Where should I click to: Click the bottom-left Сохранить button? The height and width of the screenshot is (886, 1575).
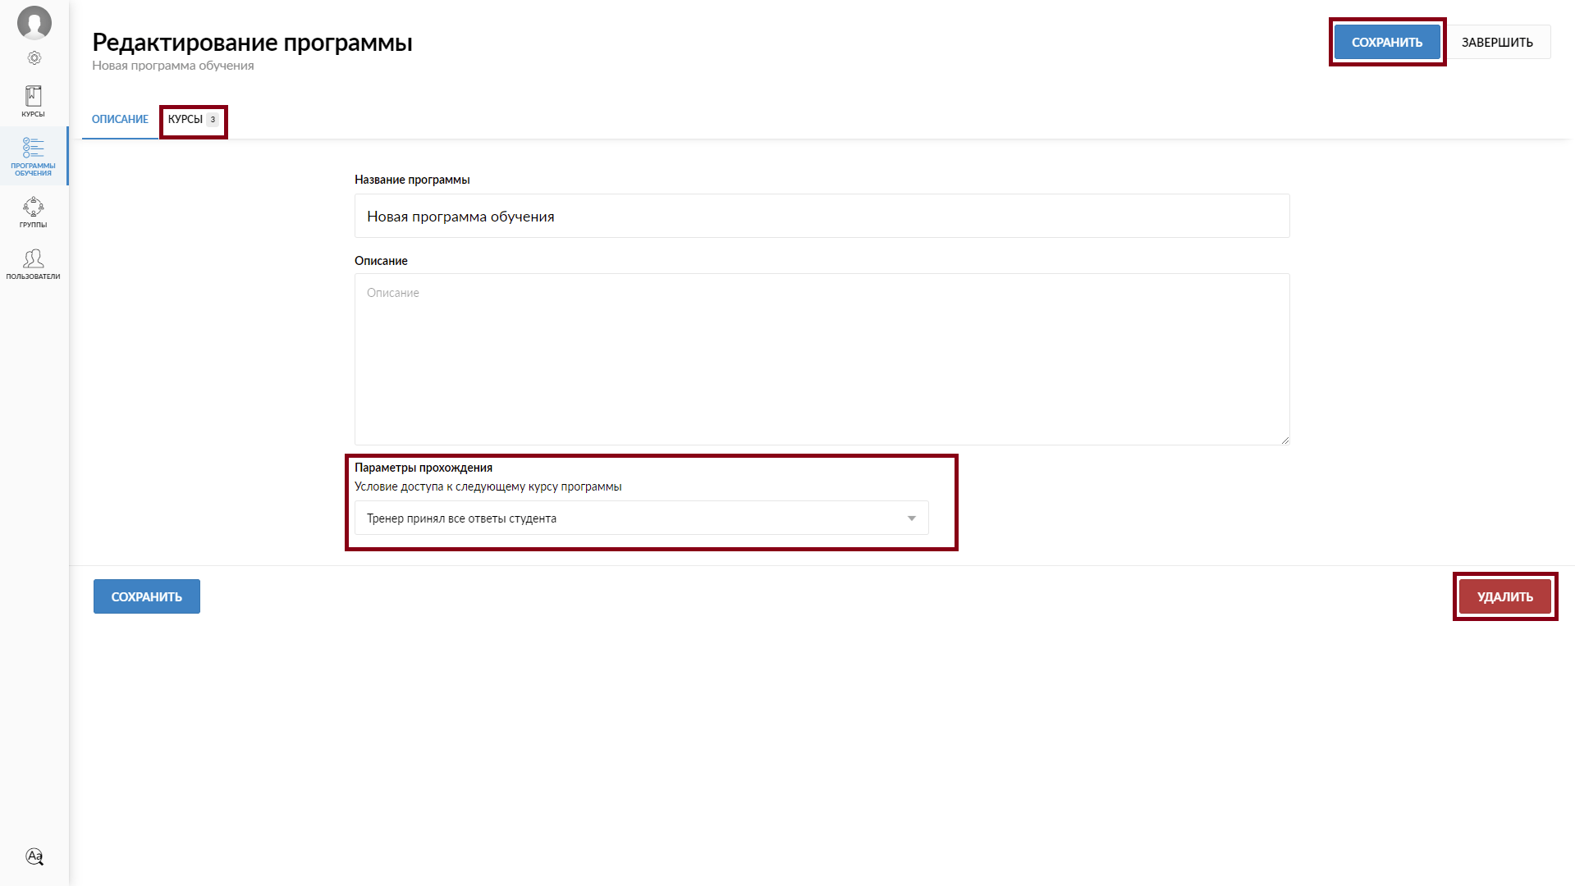coord(147,597)
